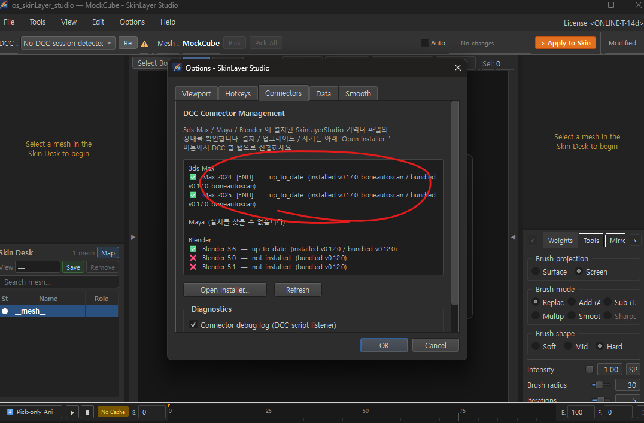The height and width of the screenshot is (423, 644).
Task: Open the Tools menu
Action: point(37,22)
